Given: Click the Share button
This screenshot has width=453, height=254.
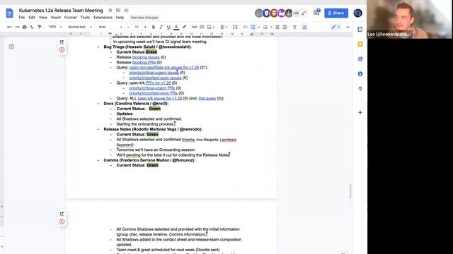Looking at the screenshot, I should pos(336,13).
